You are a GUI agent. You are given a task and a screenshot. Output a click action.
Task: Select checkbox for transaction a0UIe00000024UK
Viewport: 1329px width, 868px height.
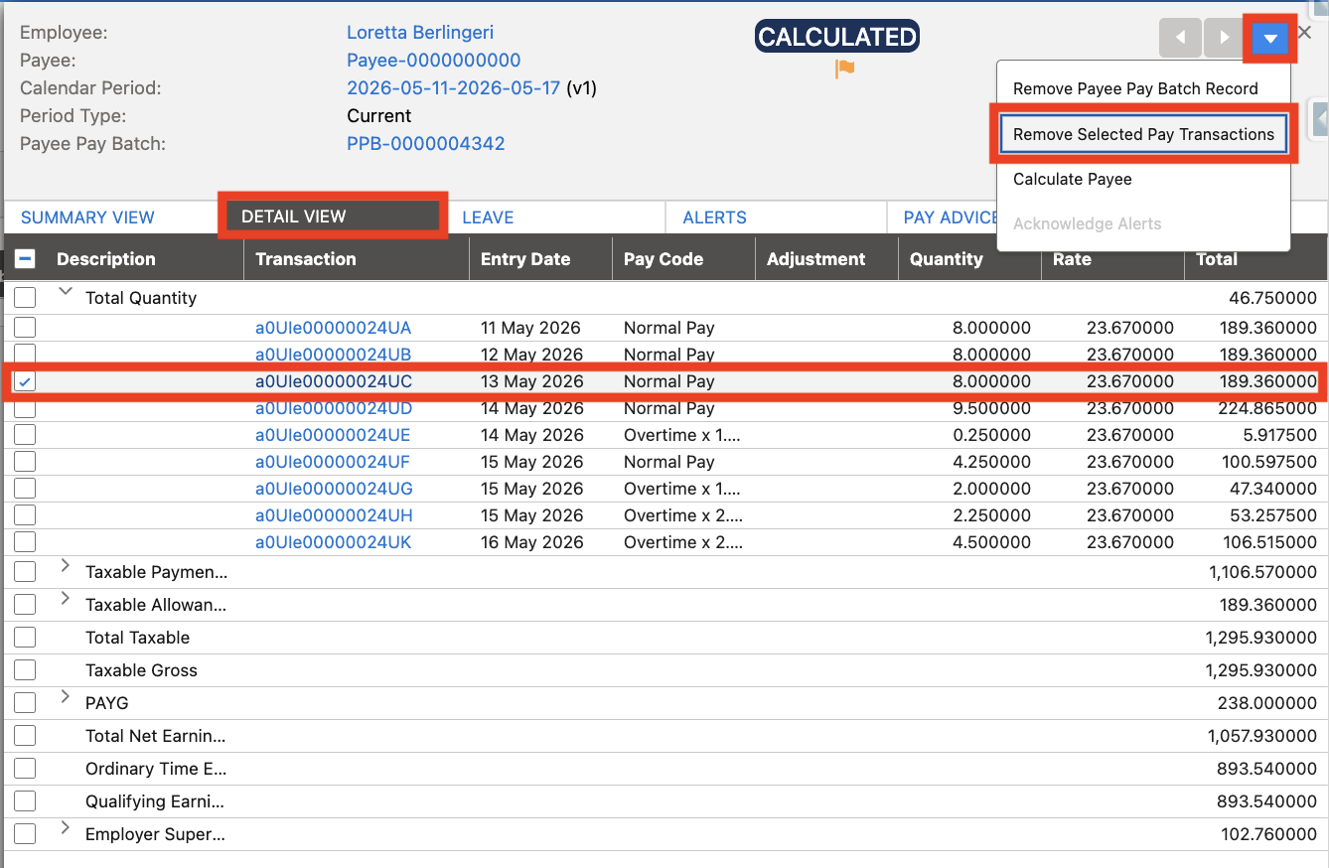pyautogui.click(x=25, y=542)
